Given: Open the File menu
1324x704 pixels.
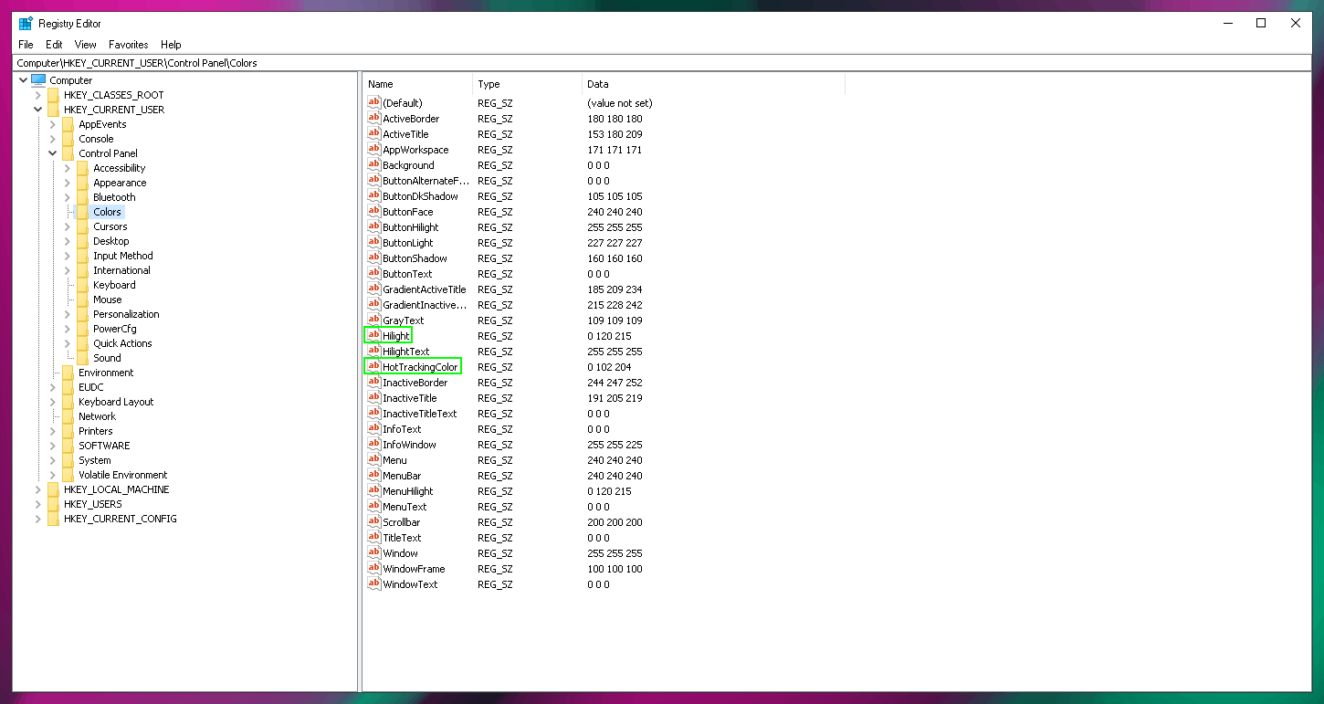Looking at the screenshot, I should 26,45.
